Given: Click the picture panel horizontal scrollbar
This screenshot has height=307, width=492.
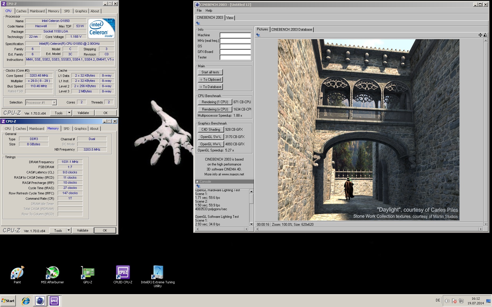Looking at the screenshot, I should (x=369, y=229).
